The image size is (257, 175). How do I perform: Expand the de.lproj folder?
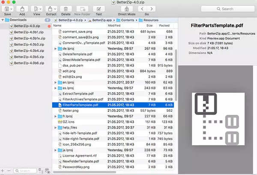point(55,49)
